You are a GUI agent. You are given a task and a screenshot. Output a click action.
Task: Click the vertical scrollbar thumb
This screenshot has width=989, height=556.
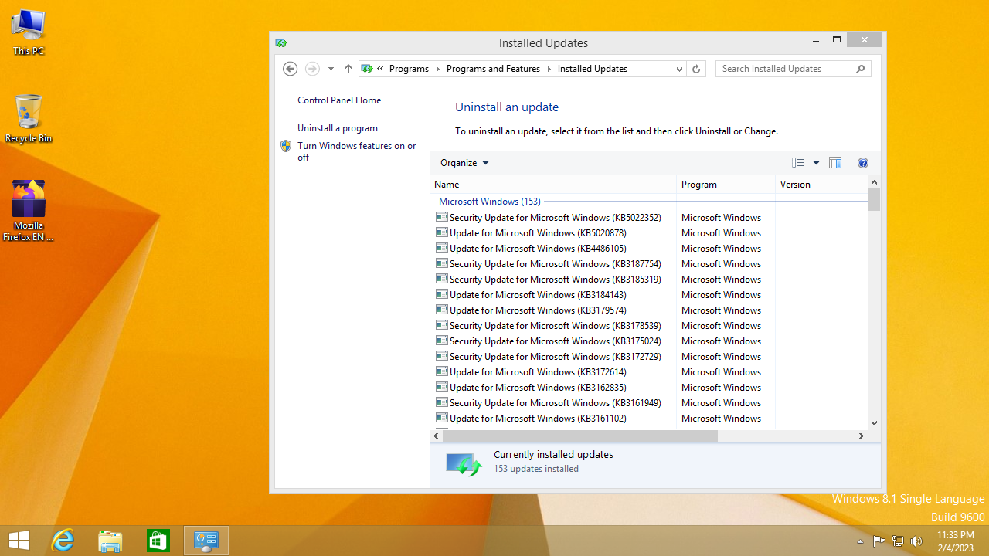coord(874,200)
